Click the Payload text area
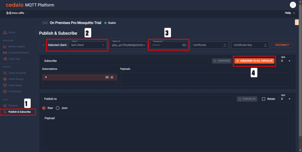Image resolution: width=302 pixels, height=152 pixels. click(168, 132)
